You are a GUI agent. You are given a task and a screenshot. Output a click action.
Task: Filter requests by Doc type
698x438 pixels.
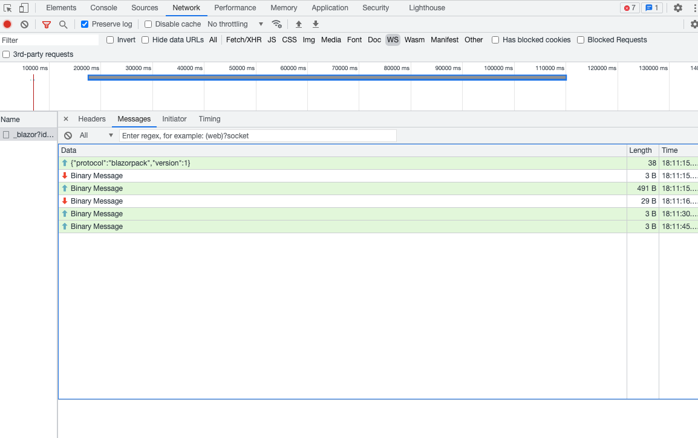click(374, 40)
